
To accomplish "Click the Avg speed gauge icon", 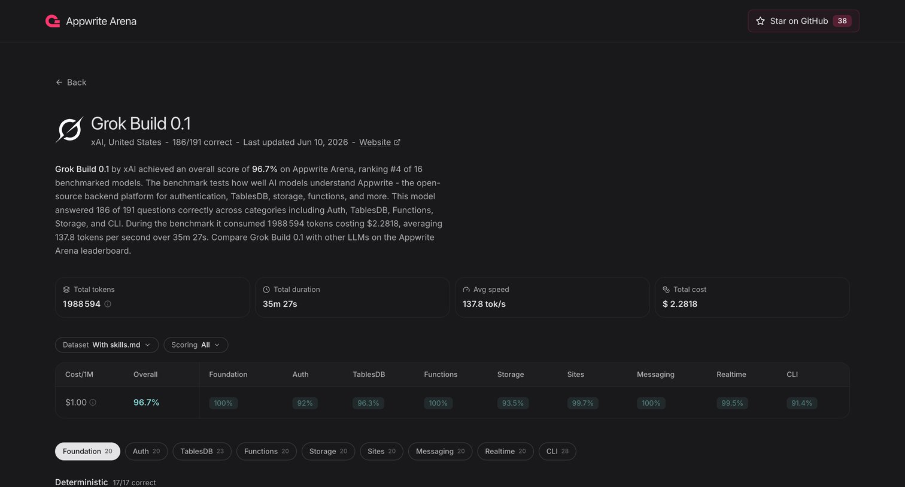I will point(466,290).
